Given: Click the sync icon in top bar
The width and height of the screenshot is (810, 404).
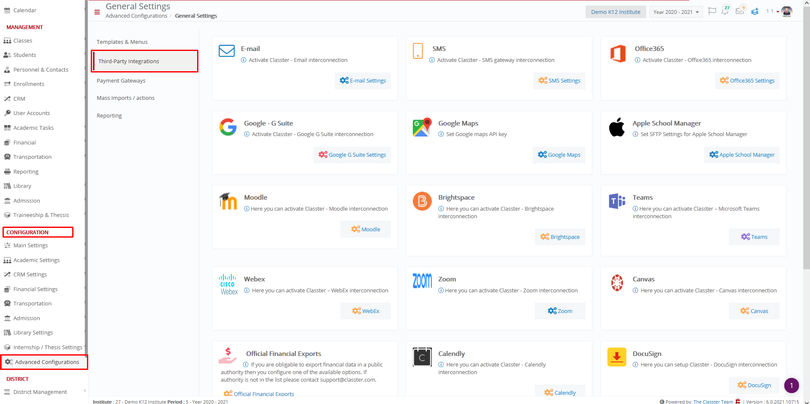Looking at the screenshot, I should click(755, 11).
